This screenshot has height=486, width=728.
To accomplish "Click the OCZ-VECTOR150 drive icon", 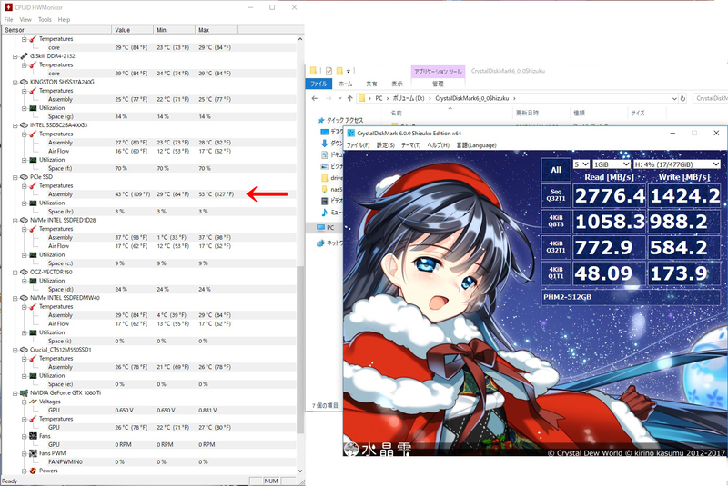I will click(x=25, y=272).
